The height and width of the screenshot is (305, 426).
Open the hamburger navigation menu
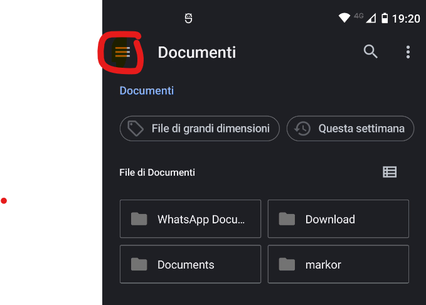(122, 52)
